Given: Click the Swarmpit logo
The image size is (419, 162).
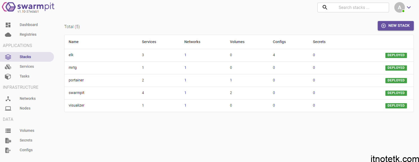Looking at the screenshot, I should point(28,7).
